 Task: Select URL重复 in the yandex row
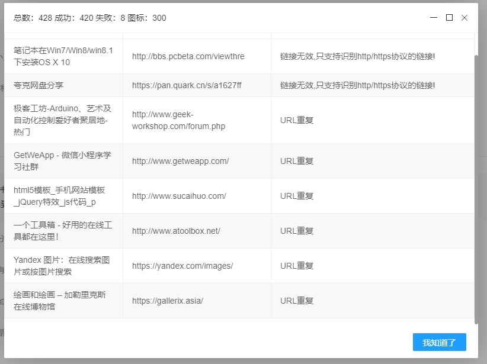pyautogui.click(x=297, y=266)
